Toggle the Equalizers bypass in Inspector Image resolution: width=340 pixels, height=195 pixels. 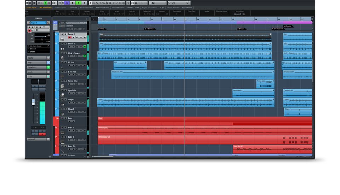tap(49, 67)
